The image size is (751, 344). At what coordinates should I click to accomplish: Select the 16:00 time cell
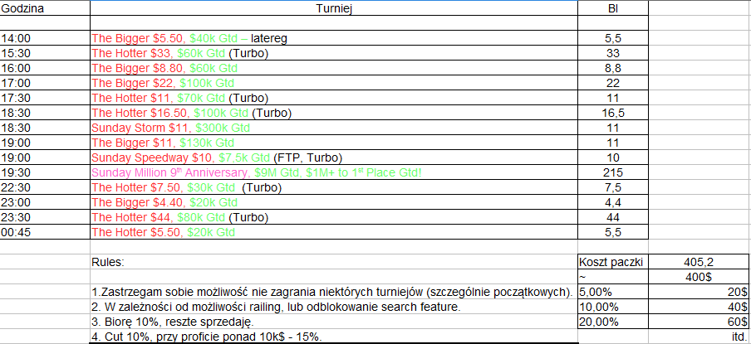click(x=45, y=68)
